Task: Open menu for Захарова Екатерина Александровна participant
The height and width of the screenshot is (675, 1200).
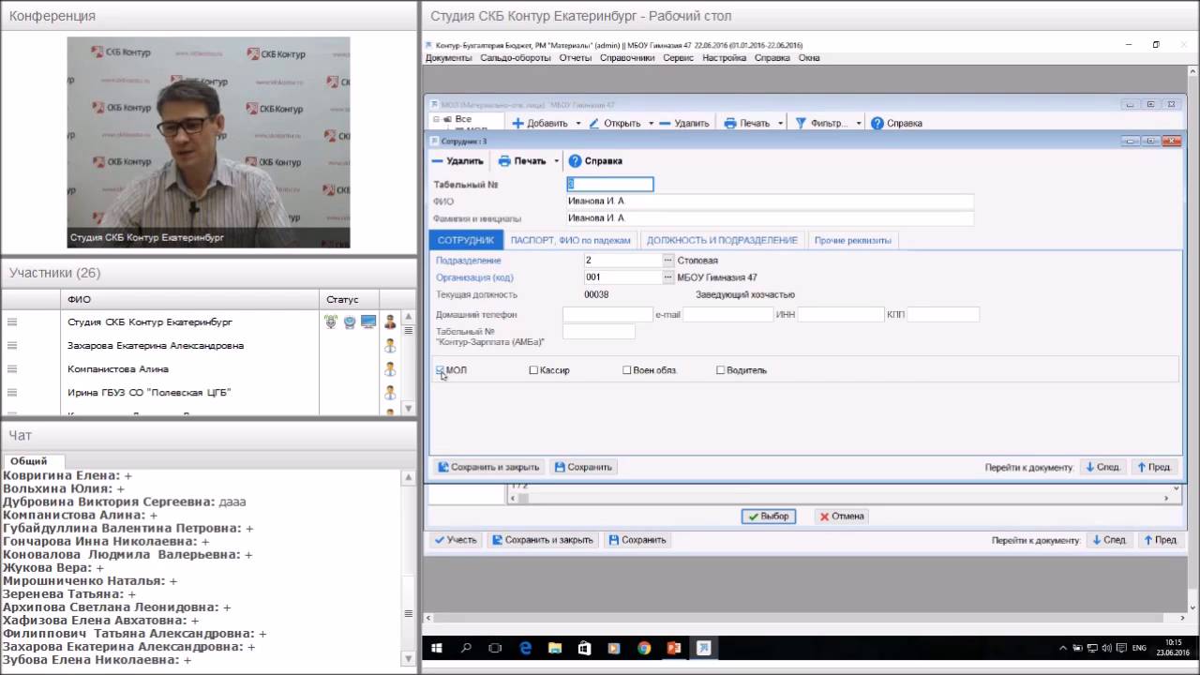Action: (12, 345)
